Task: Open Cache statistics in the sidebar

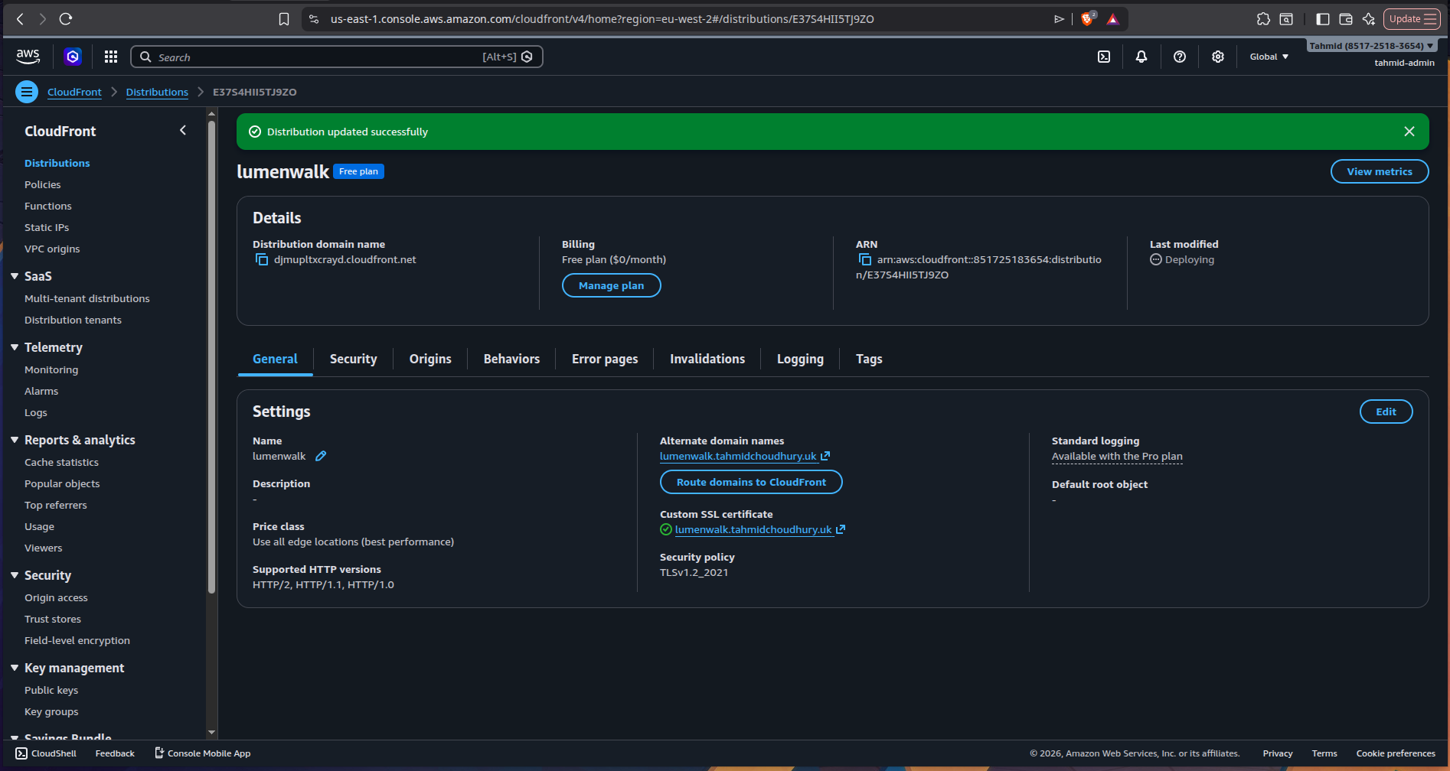Action: (x=61, y=463)
